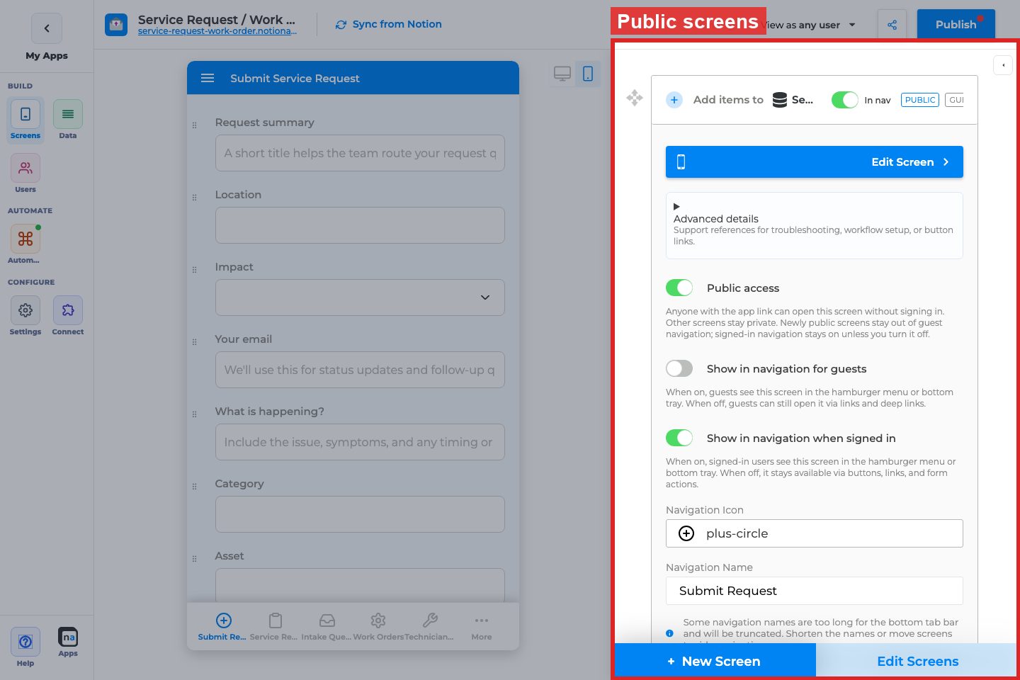
Task: Click Sync from Notion
Action: coord(388,24)
